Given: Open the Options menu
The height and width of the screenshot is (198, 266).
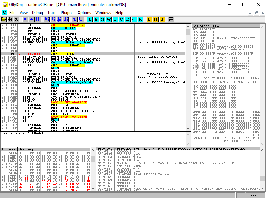Looking at the screenshot, I should 84,13.
